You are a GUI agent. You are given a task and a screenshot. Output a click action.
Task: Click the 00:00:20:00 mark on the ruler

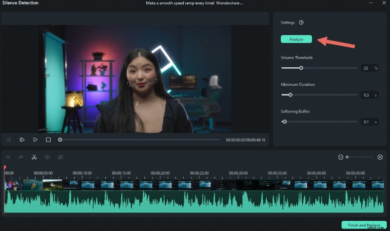160,173
